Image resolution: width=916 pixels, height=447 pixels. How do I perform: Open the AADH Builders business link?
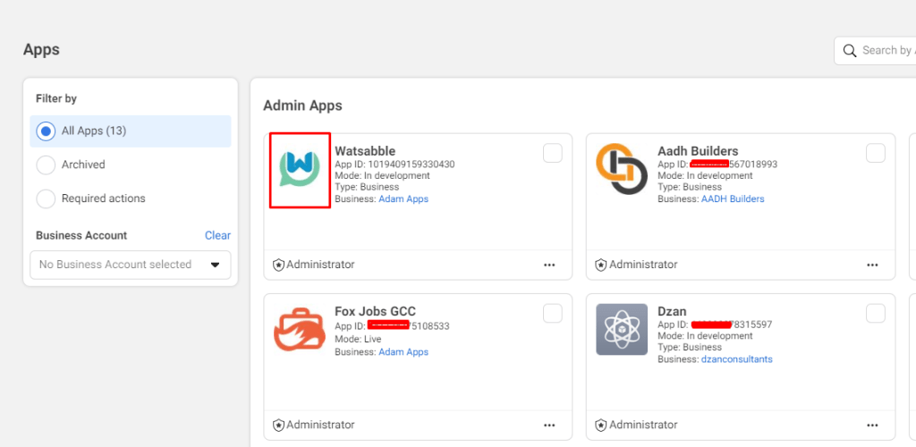[733, 199]
